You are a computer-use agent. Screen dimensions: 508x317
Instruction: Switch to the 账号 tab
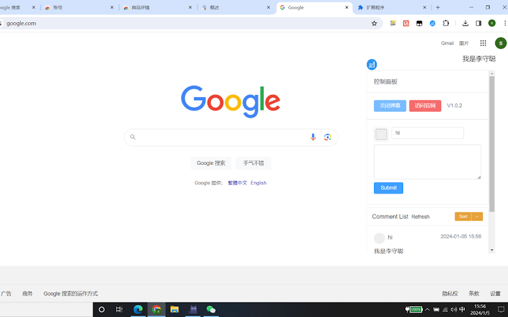(x=79, y=8)
